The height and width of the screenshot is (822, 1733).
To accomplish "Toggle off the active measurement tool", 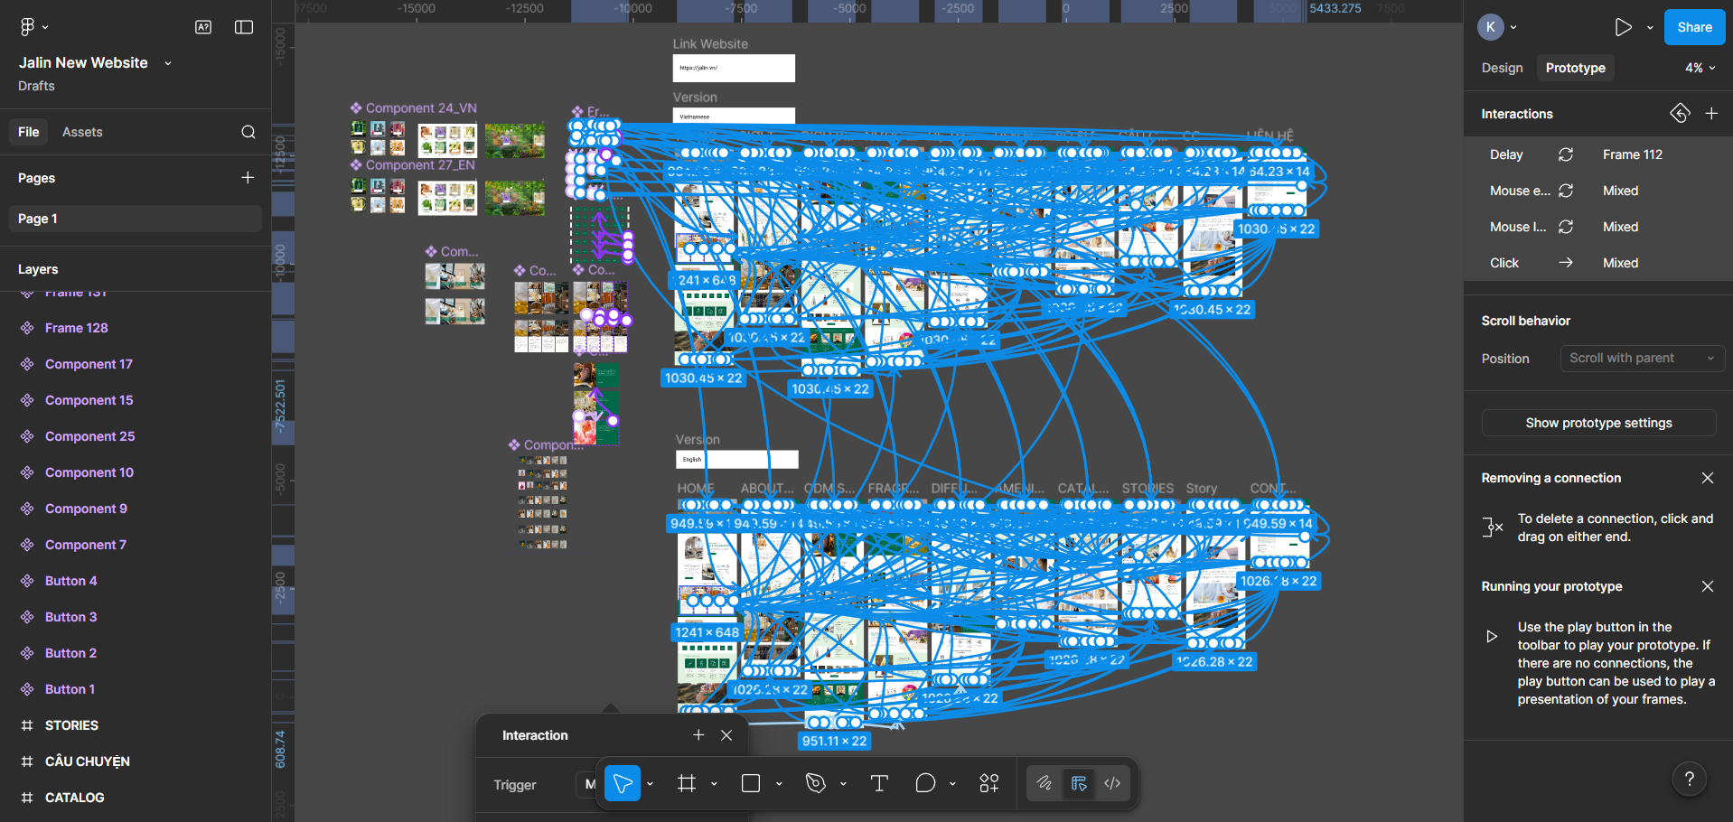I will tap(1078, 783).
